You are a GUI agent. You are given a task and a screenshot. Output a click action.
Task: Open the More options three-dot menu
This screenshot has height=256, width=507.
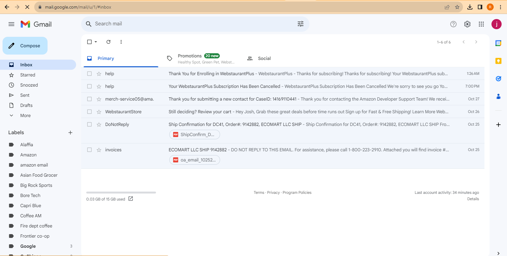(x=121, y=42)
